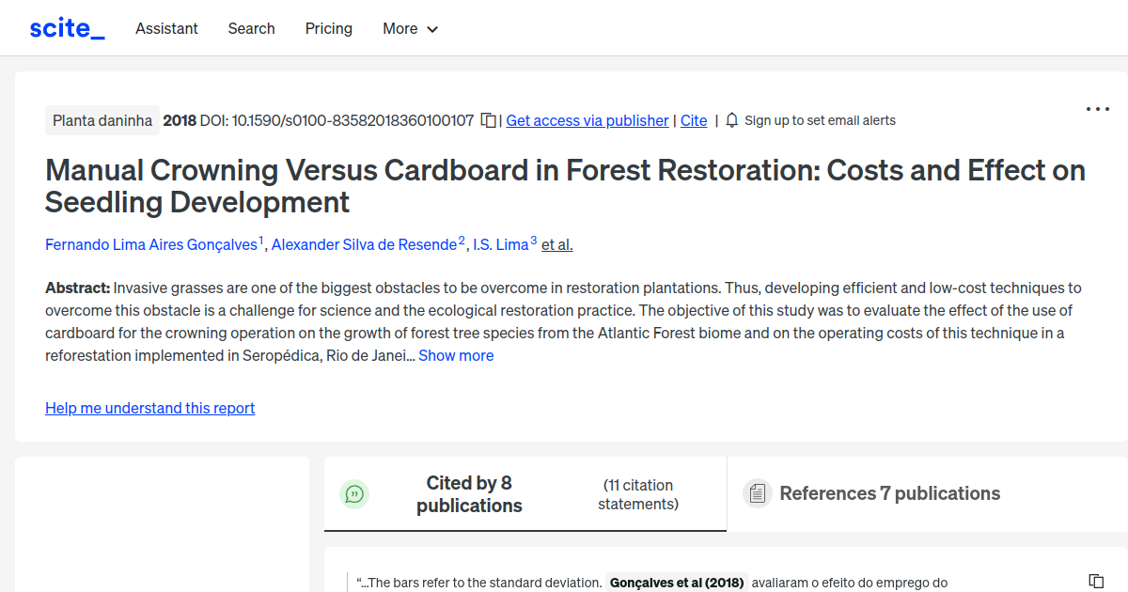
Task: Switch to the References 7 publications tab
Action: [x=889, y=492]
